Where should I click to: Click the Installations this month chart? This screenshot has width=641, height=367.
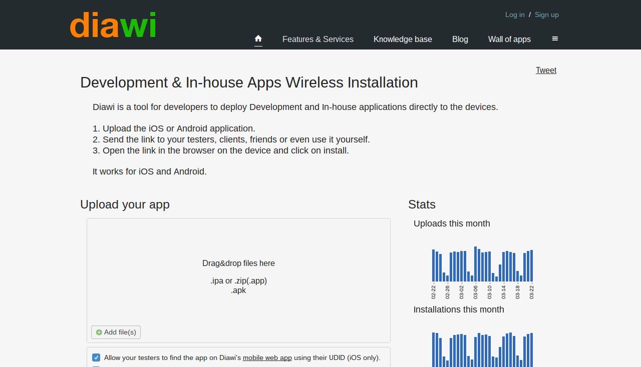[482, 349]
